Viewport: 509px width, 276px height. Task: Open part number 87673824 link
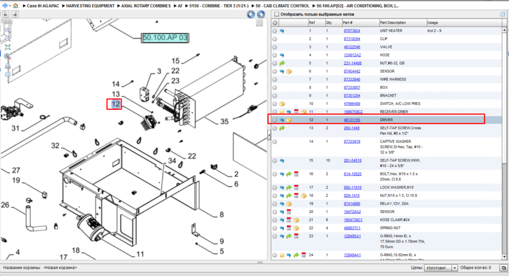tap(352, 31)
